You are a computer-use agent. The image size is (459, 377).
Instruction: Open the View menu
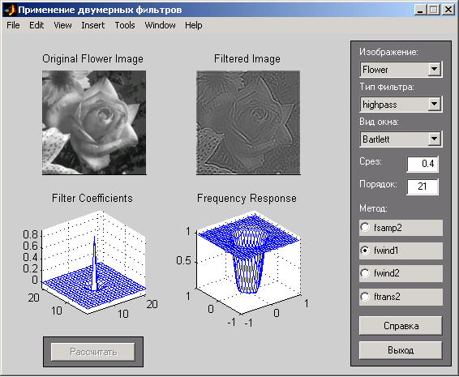click(x=62, y=25)
